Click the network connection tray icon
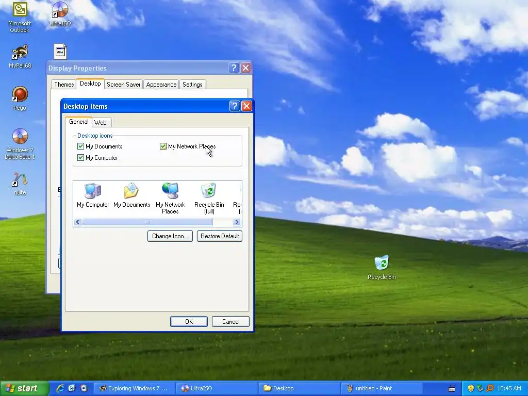 tap(480, 388)
